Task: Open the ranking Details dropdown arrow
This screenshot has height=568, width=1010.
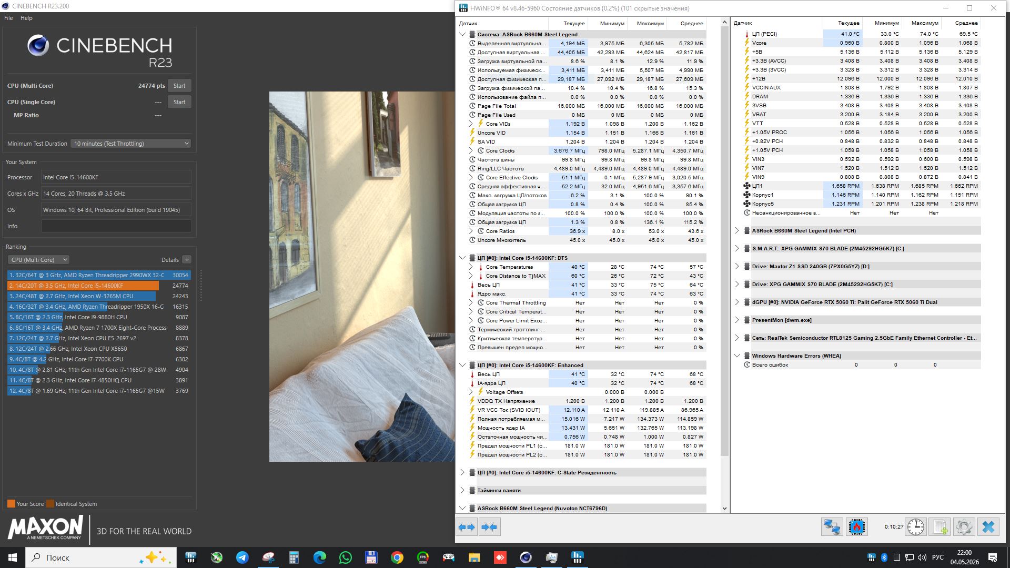Action: point(187,260)
